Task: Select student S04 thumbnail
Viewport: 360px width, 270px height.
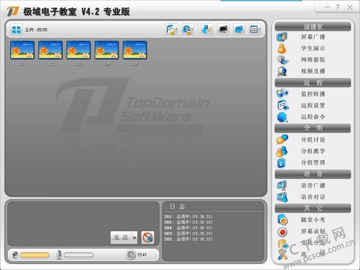Action: (x=107, y=50)
